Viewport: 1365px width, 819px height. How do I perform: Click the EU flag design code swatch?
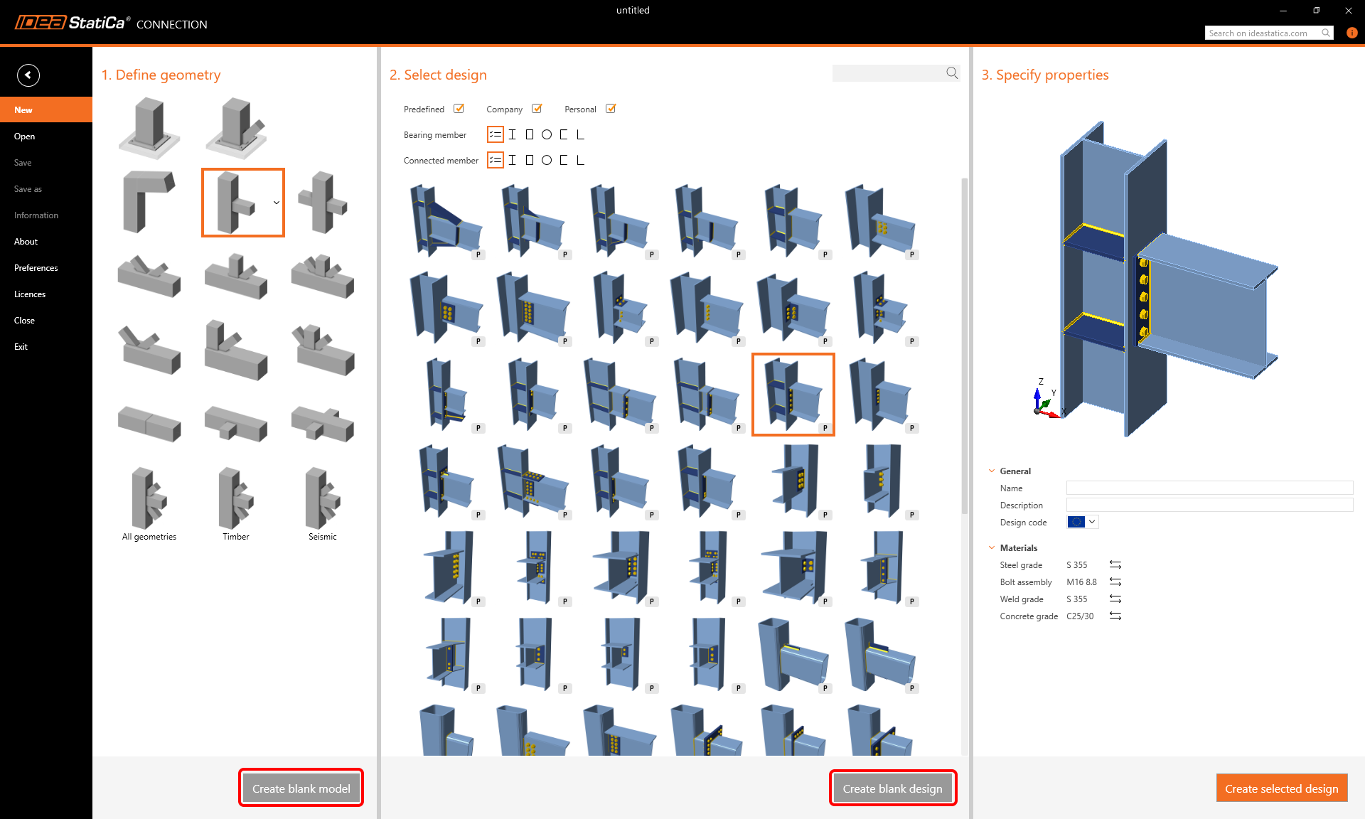point(1076,521)
